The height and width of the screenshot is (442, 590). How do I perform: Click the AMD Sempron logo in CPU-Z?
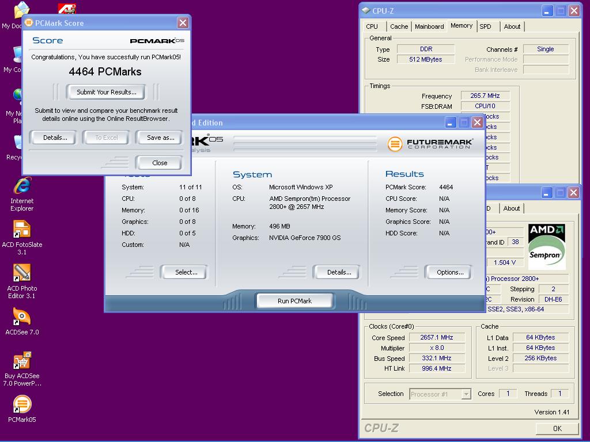(547, 247)
